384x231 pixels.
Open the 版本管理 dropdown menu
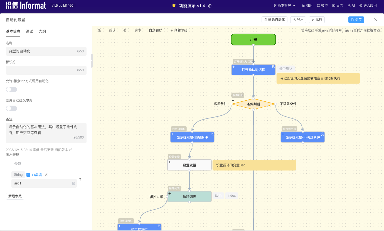pyautogui.click(x=284, y=6)
